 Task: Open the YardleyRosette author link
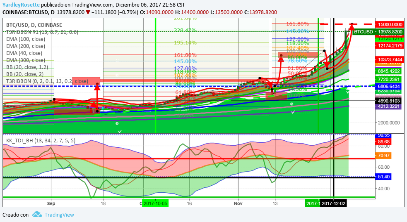(x=21, y=5)
